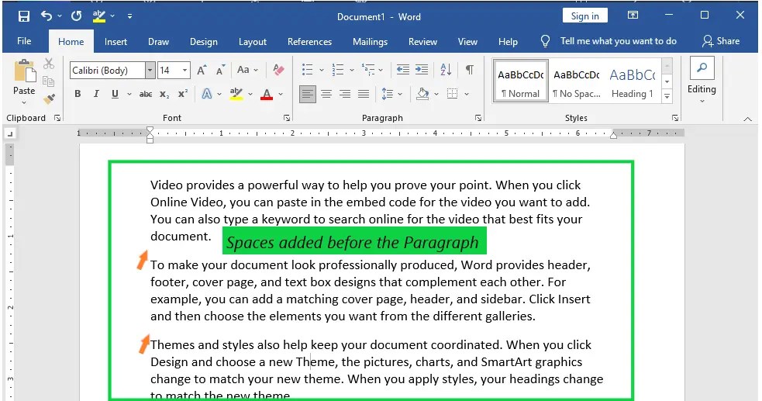Open the Paste options dropdown arrow
This screenshot has height=401, width=762.
click(24, 102)
